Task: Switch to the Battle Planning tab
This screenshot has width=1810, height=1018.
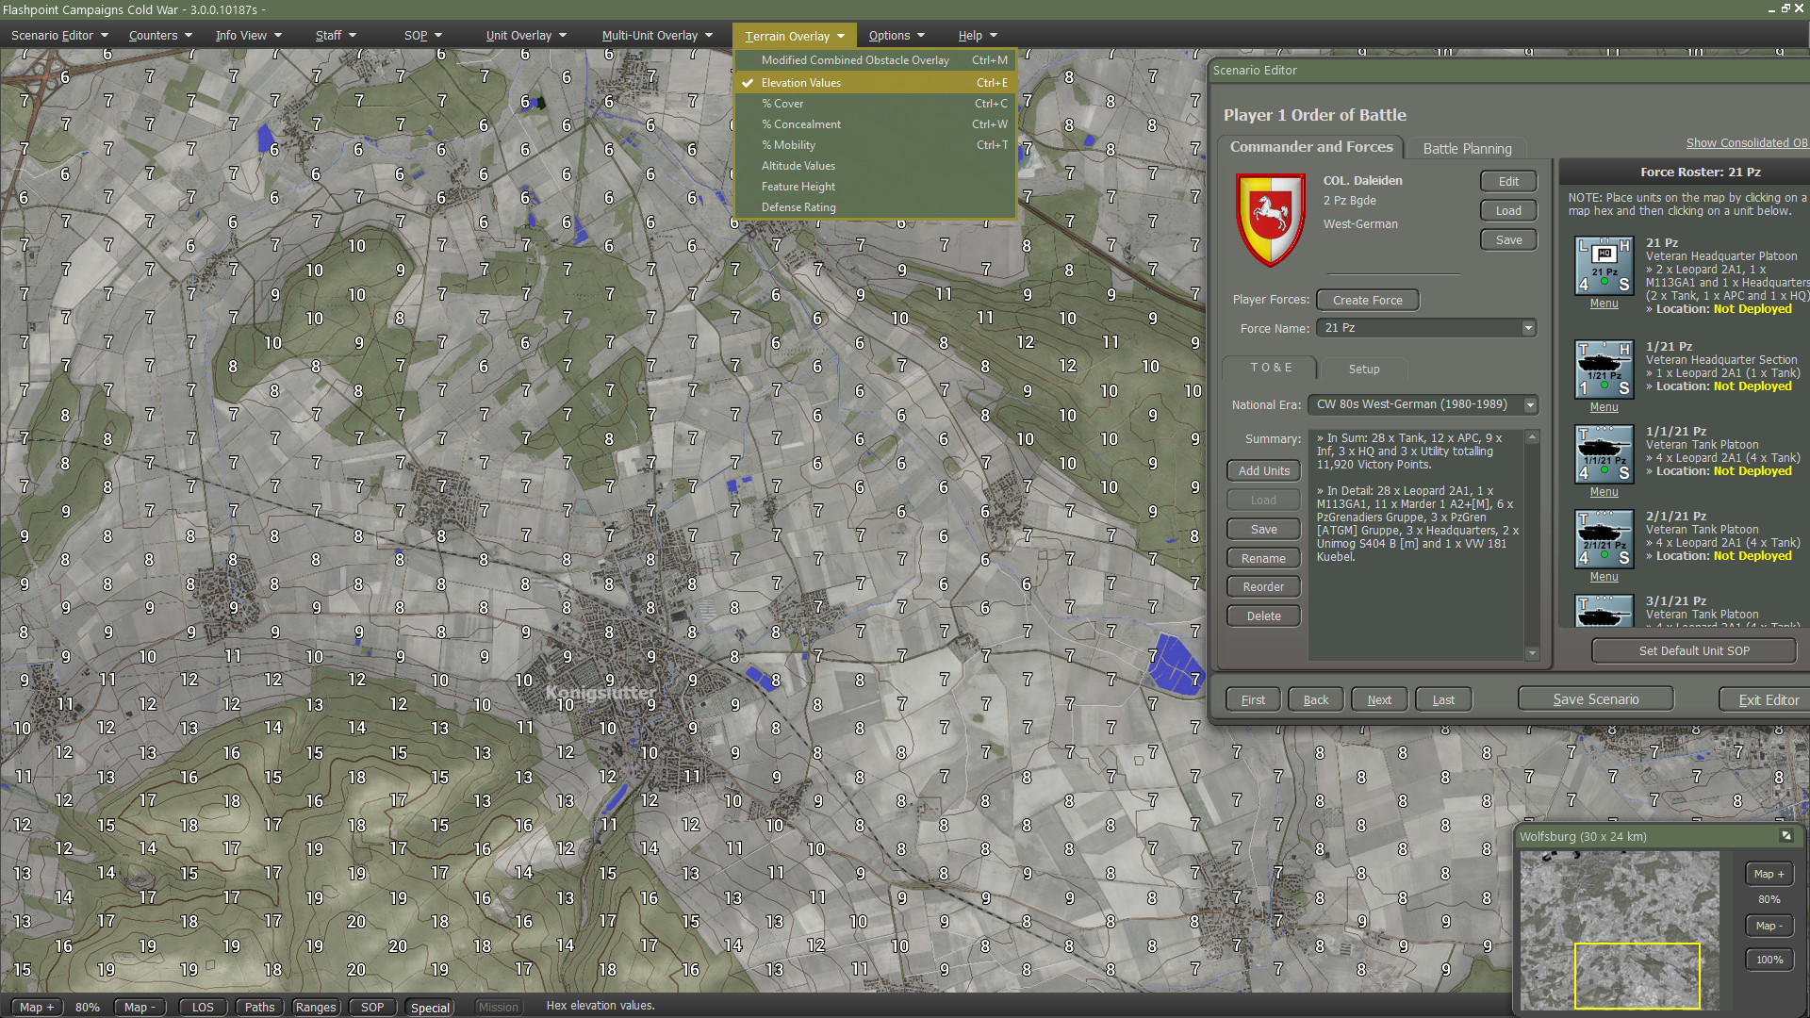Action: click(x=1467, y=148)
